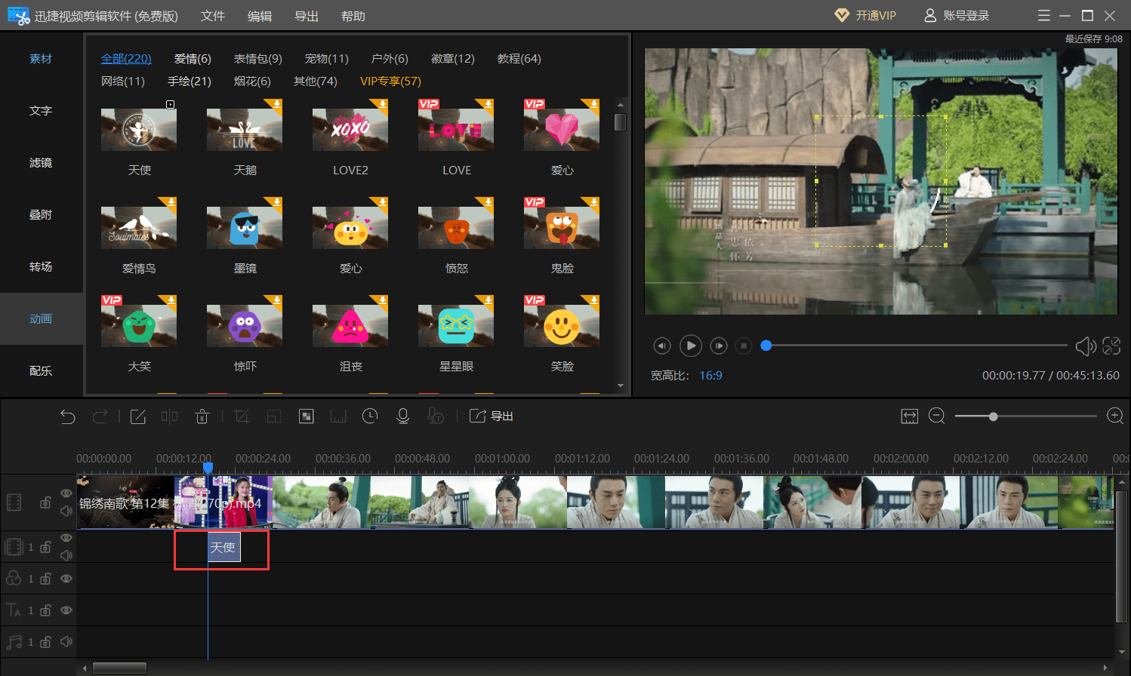Stop the preview playback
The height and width of the screenshot is (676, 1131).
(x=744, y=346)
